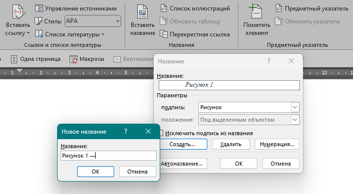353x194 pixels.
Task: Open Управление источниками source manager
Action: [76, 8]
